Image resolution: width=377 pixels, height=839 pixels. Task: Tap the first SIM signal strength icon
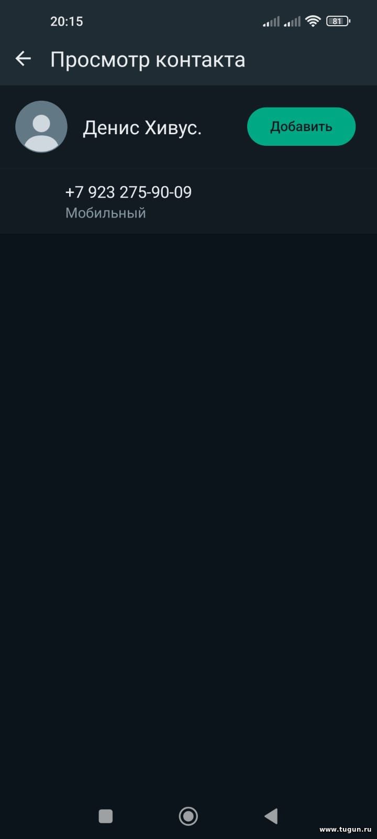271,21
